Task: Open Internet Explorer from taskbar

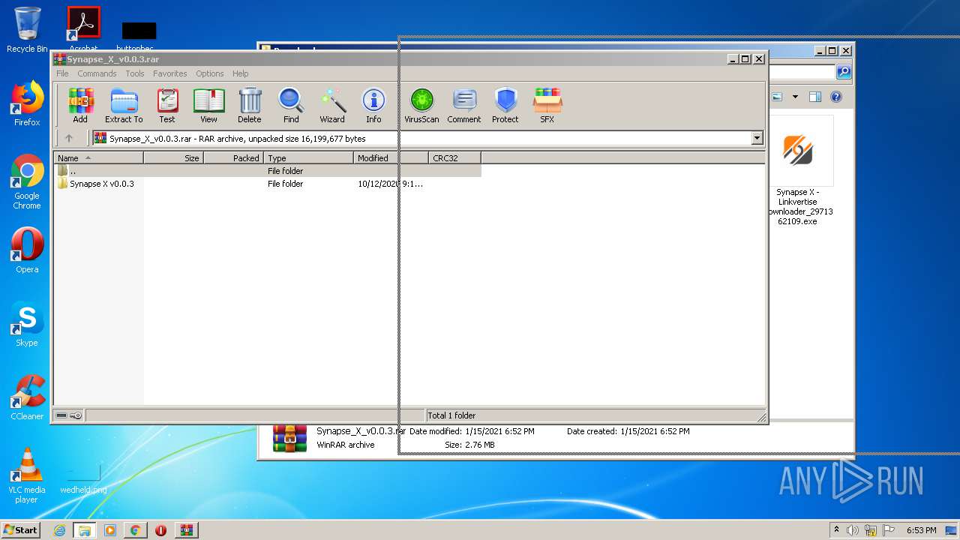Action: click(59, 530)
